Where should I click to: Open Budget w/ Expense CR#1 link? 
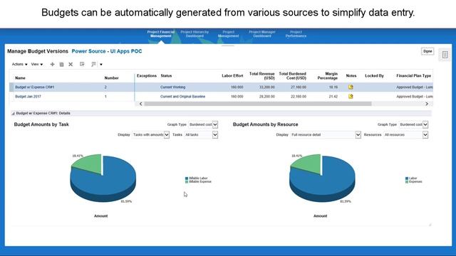click(35, 87)
